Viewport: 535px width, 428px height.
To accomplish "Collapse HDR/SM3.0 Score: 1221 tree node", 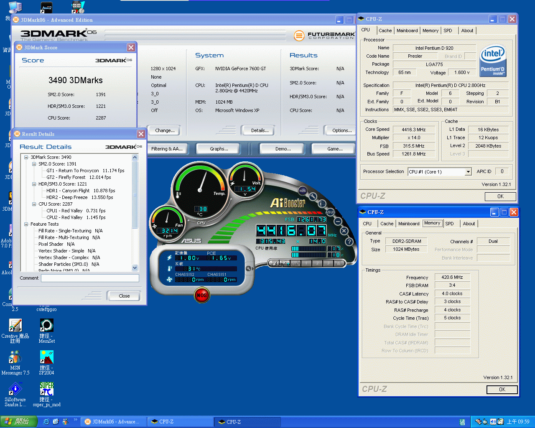I will coord(34,184).
